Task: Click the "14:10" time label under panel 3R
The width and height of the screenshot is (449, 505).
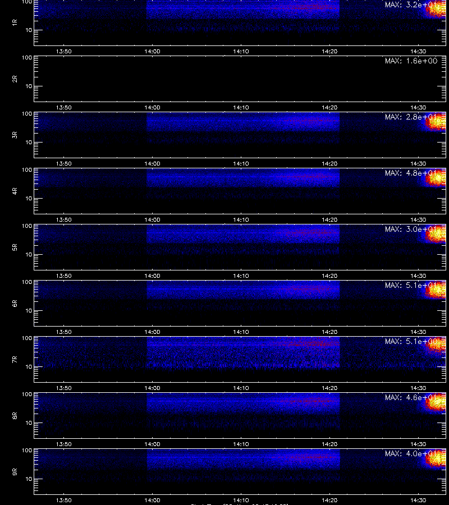Action: tap(241, 163)
